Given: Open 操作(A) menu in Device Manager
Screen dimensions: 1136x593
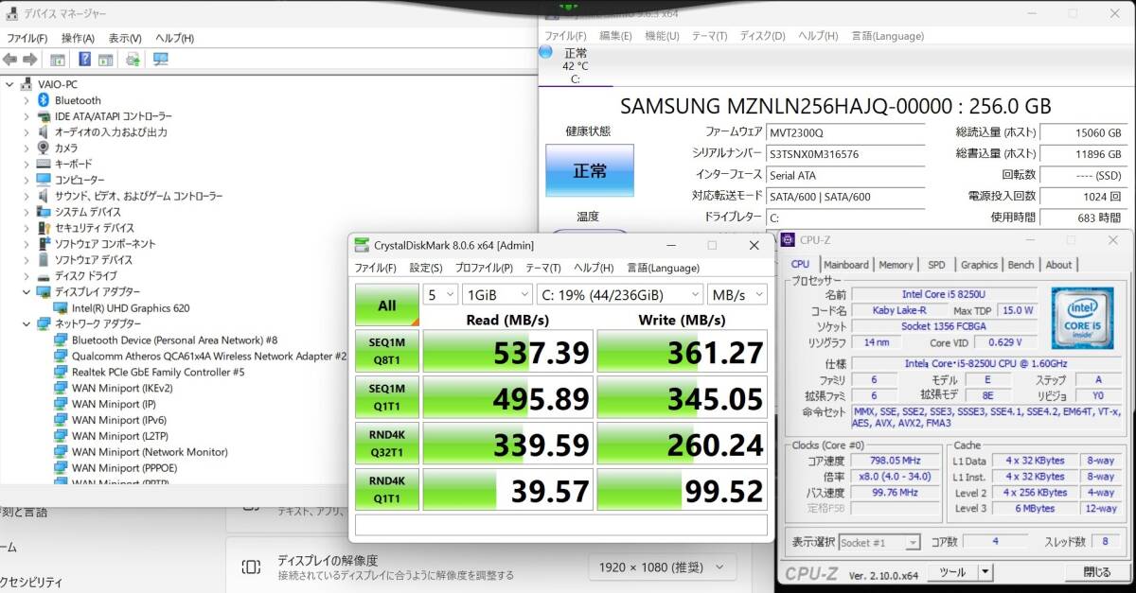Looking at the screenshot, I should [78, 38].
